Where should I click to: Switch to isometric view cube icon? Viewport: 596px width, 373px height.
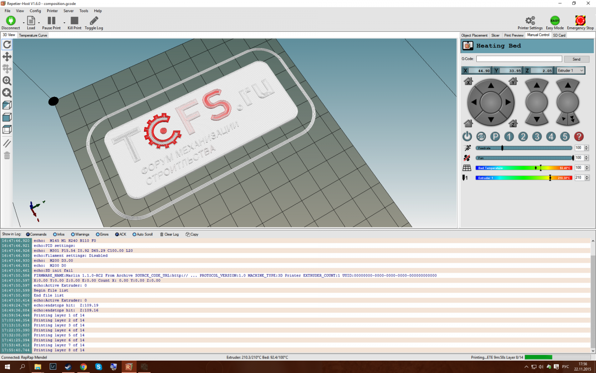click(x=7, y=105)
